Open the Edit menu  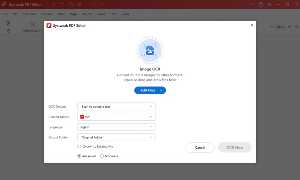[15, 14]
